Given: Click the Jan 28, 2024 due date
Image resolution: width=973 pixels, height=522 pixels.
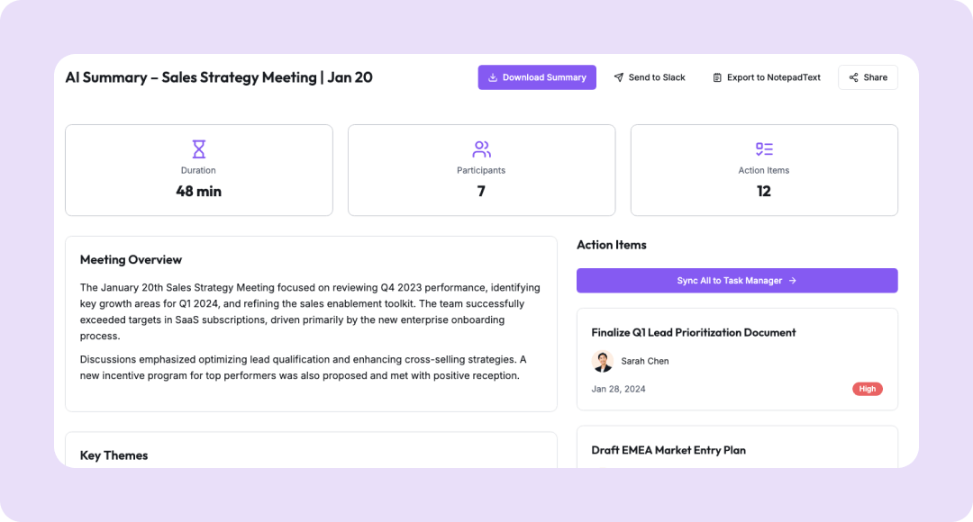Looking at the screenshot, I should pyautogui.click(x=618, y=389).
